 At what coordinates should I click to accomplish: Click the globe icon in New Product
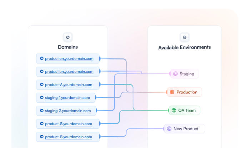(x=169, y=129)
